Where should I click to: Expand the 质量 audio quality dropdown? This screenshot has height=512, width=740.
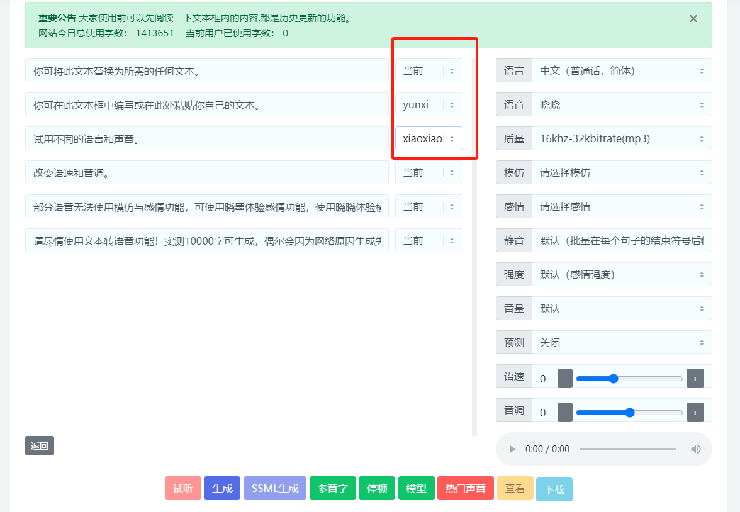(x=621, y=139)
